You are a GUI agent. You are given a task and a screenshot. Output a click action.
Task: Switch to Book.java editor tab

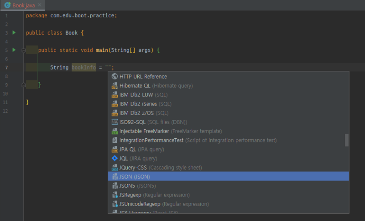coord(22,5)
